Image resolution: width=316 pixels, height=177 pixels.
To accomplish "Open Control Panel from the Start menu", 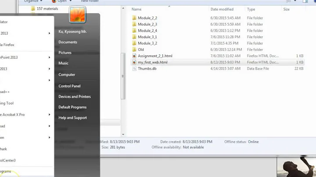I will tap(69, 86).
